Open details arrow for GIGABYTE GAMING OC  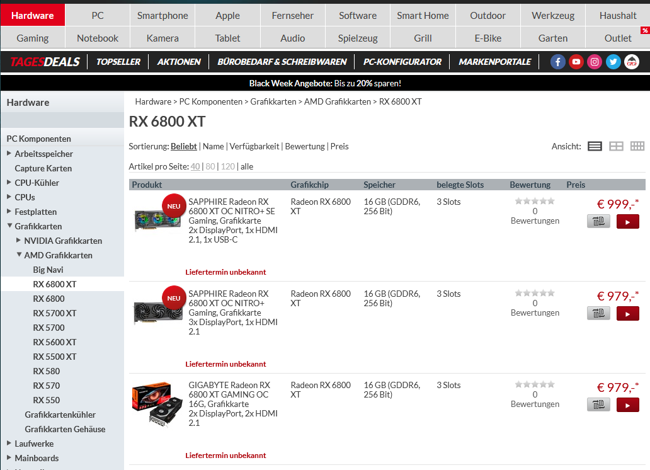point(627,405)
